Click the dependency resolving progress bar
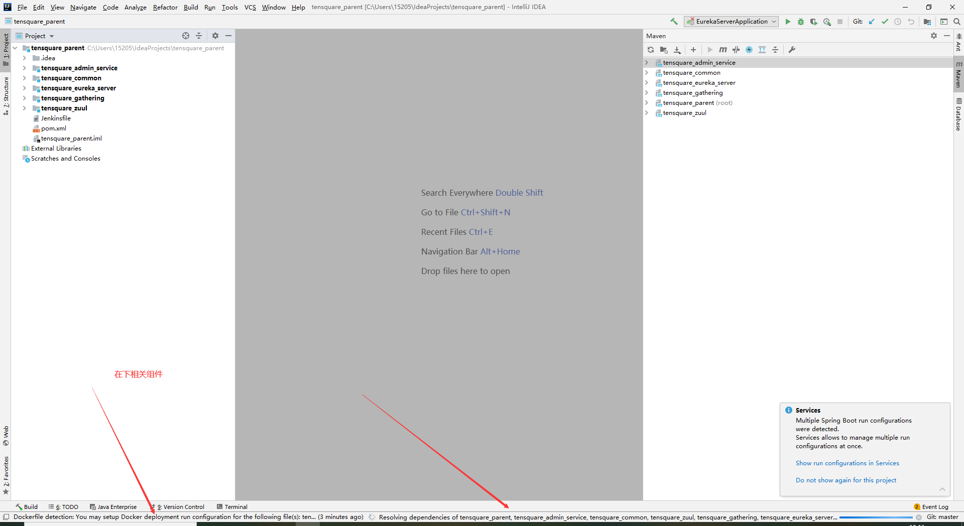The height and width of the screenshot is (526, 964). (x=876, y=517)
